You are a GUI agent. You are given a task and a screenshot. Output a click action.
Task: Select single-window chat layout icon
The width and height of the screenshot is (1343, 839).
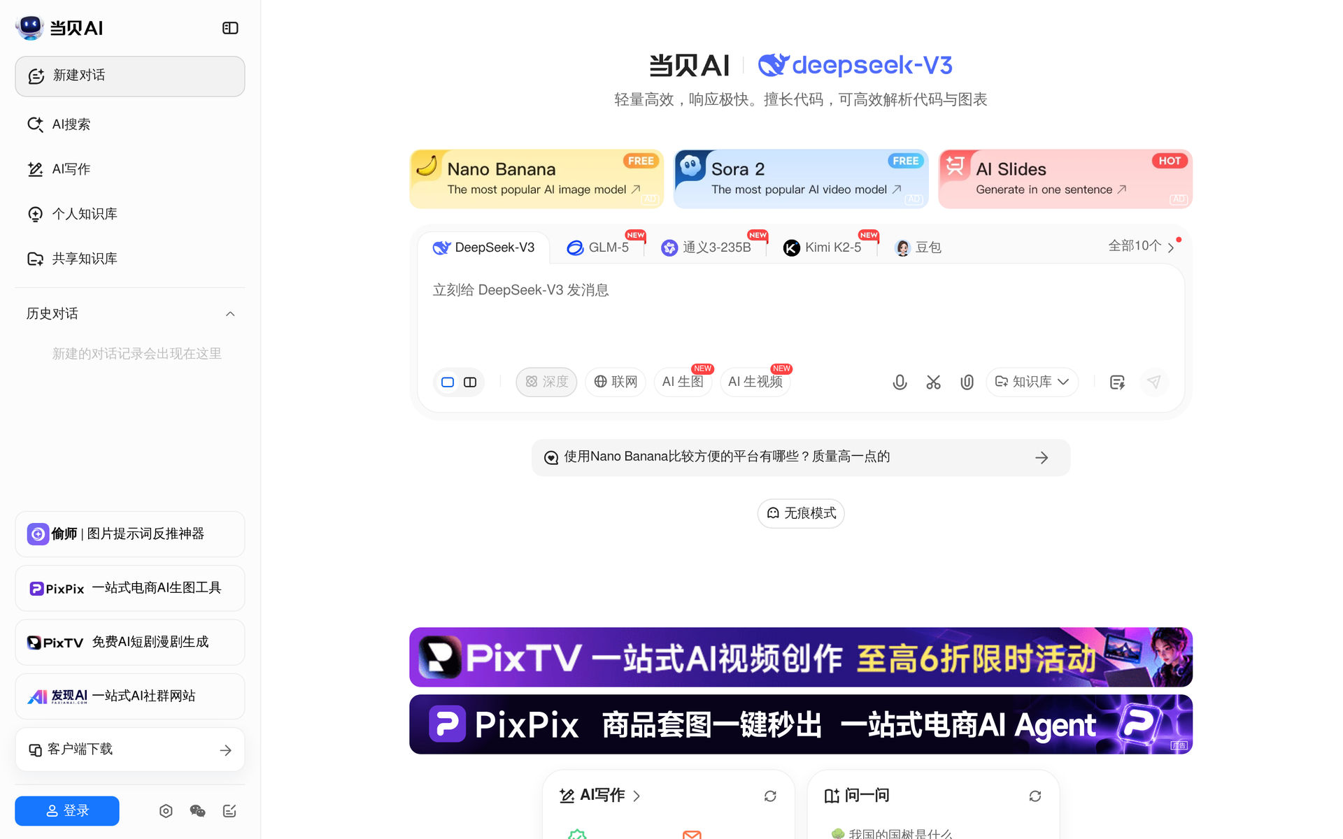pos(448,382)
